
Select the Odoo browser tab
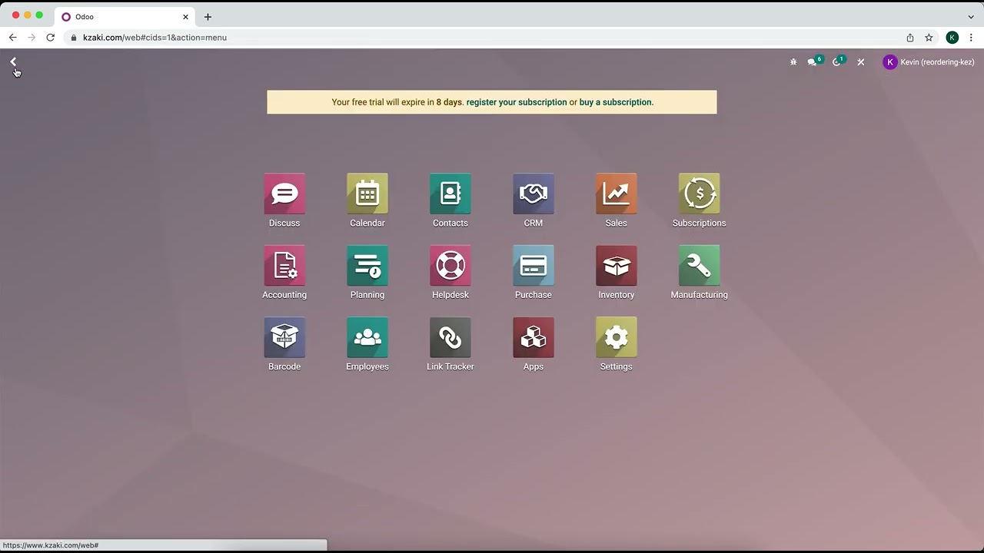[125, 17]
